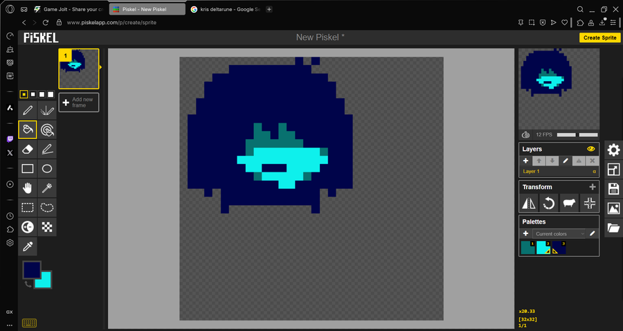Select the Paint Bucket tool
Image resolution: width=623 pixels, height=331 pixels.
(x=28, y=129)
